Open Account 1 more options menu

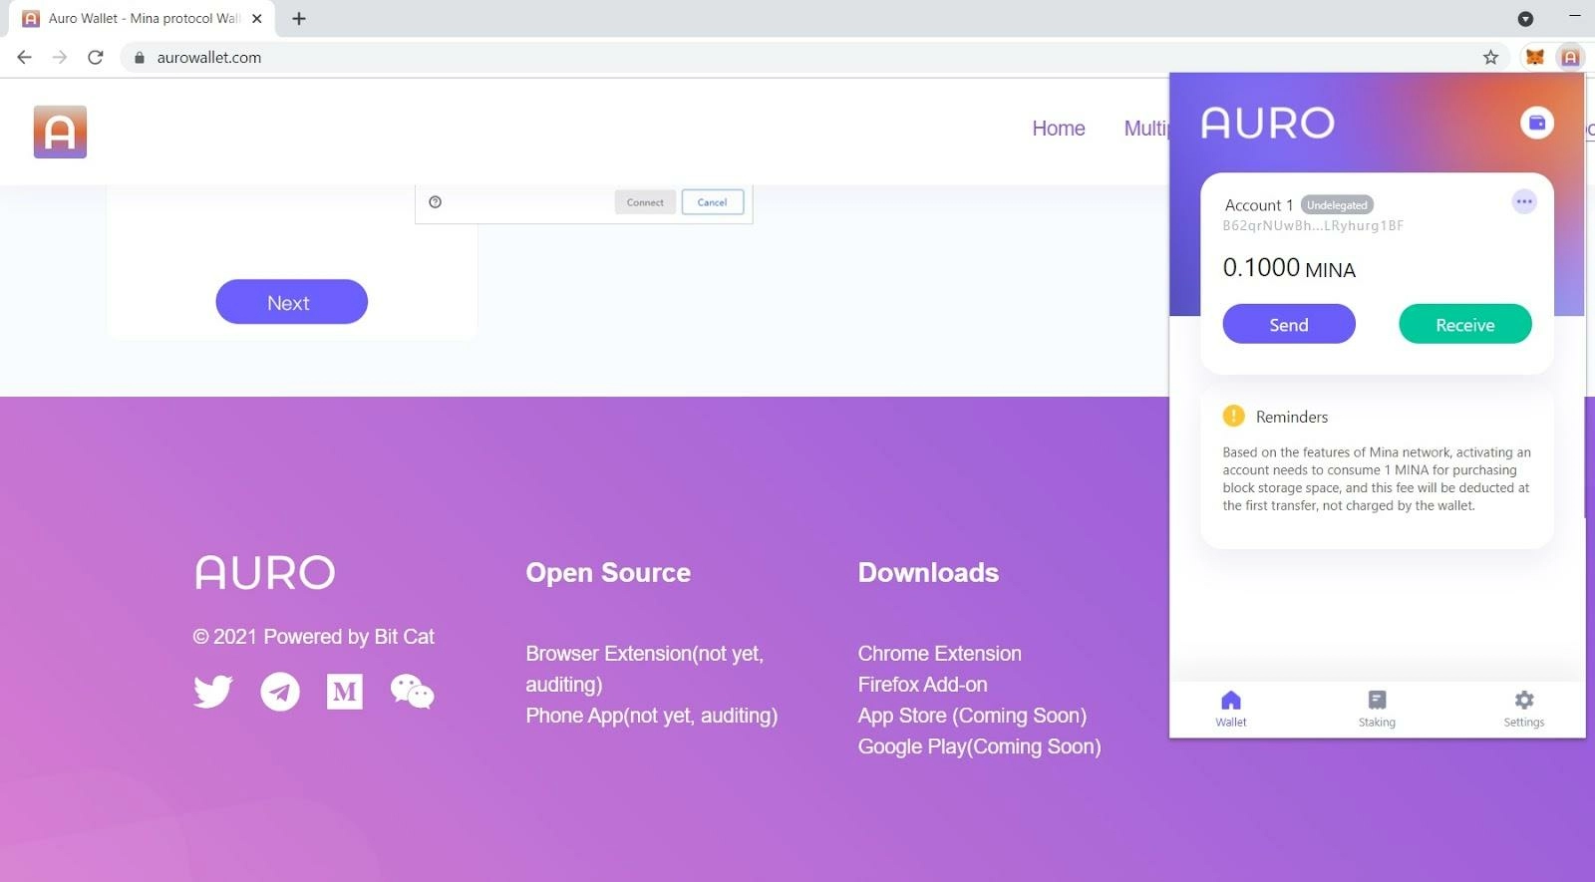1523,201
